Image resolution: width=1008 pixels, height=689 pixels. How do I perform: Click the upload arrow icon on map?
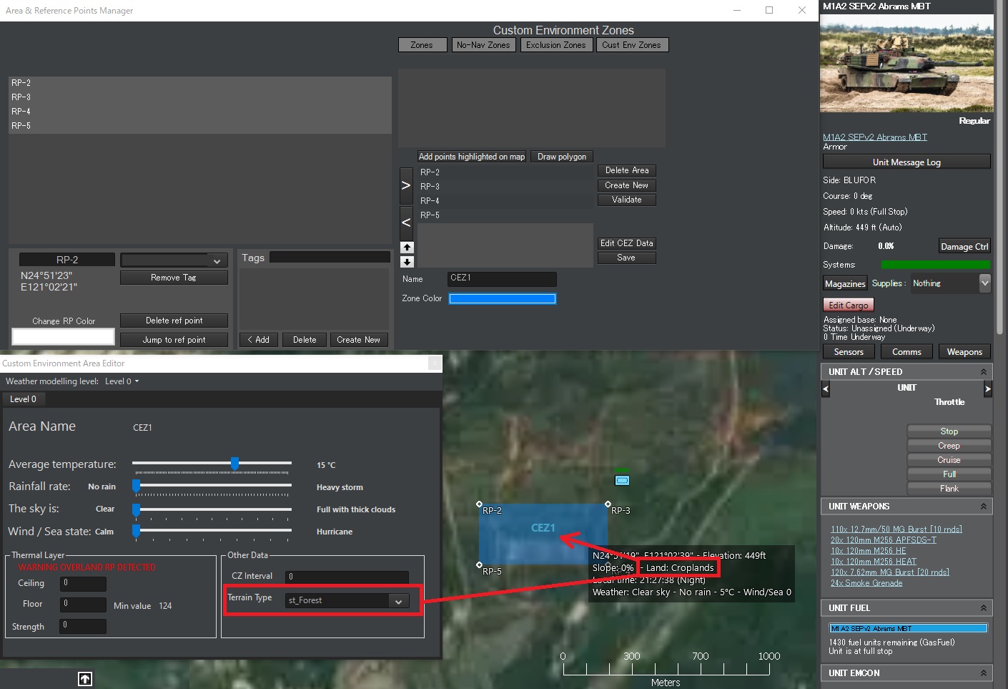point(85,679)
